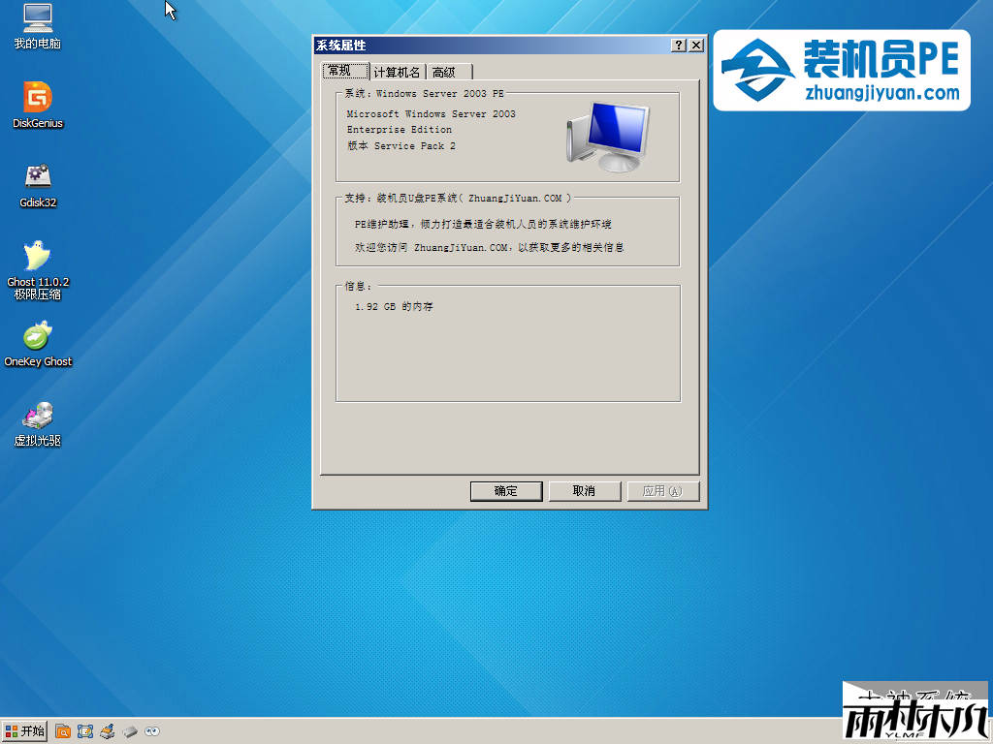The image size is (993, 744).
Task: Click the folder search icon in quick launch
Action: (63, 731)
